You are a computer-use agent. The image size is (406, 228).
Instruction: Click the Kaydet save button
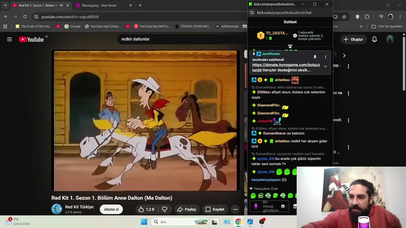click(x=215, y=209)
